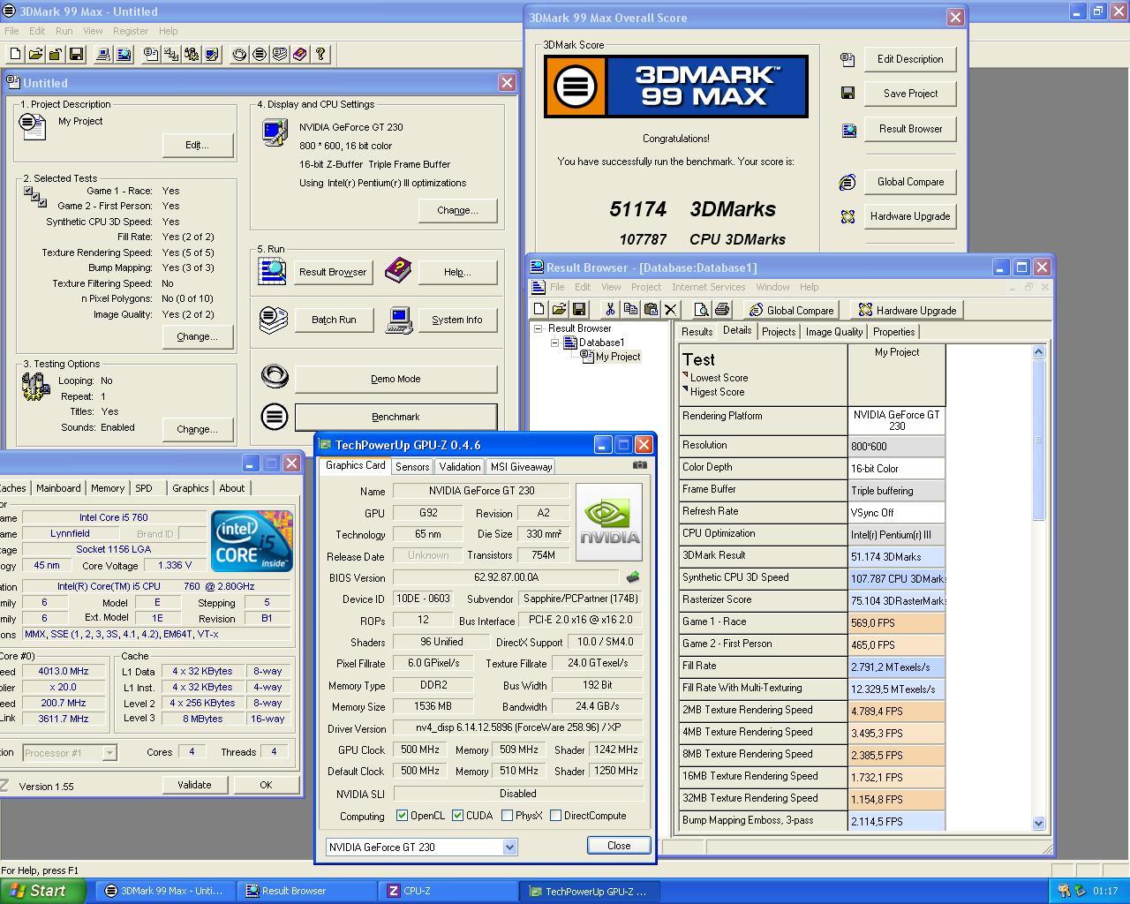Click Change... under Display and CPU Settings
Image resolution: width=1130 pixels, height=904 pixels.
coord(457,210)
